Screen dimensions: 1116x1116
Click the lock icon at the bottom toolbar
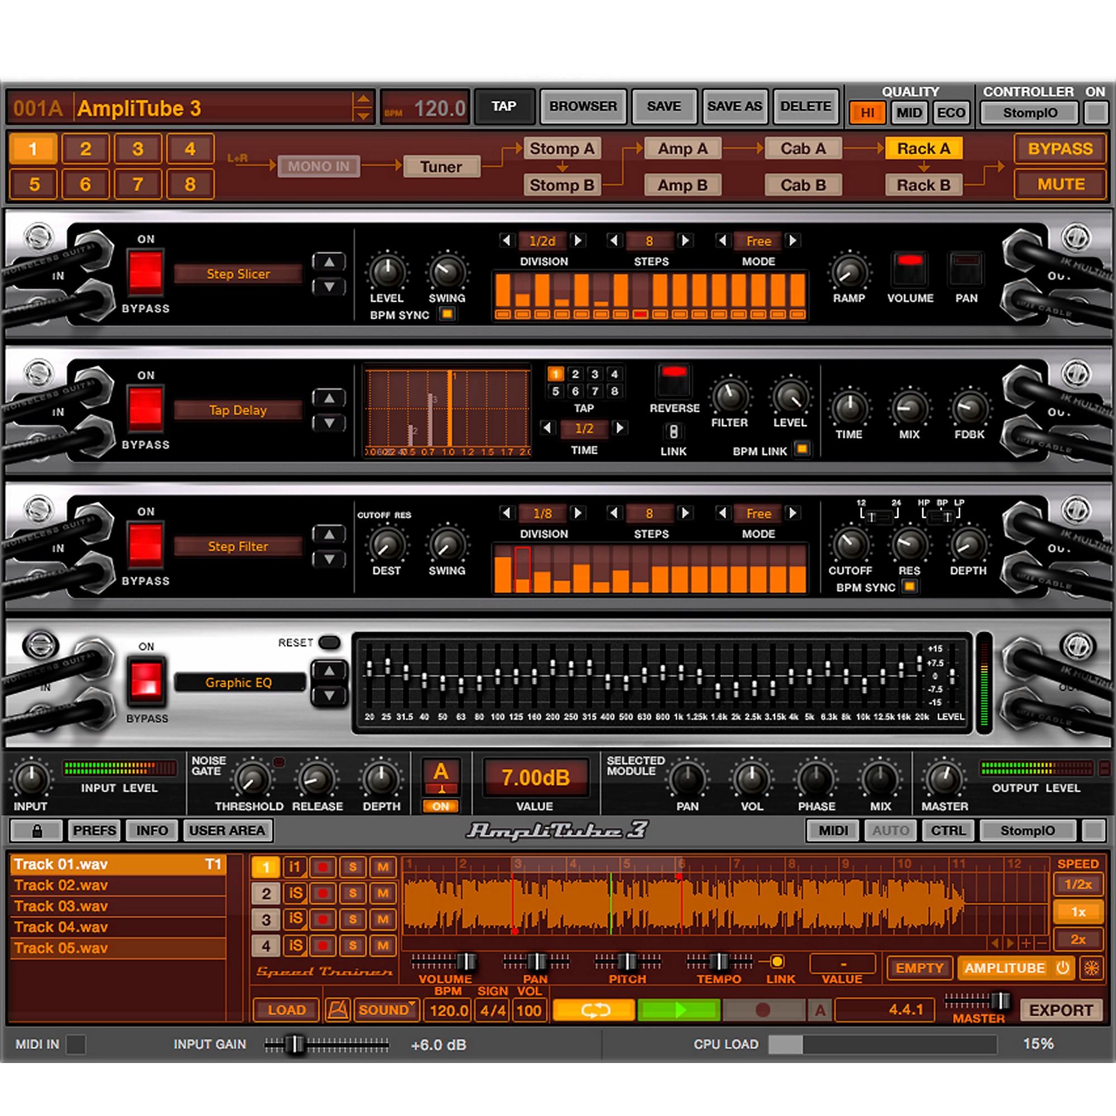36,831
